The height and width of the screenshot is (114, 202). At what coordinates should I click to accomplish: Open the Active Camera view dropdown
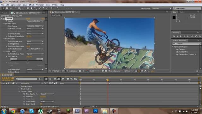click(x=116, y=71)
